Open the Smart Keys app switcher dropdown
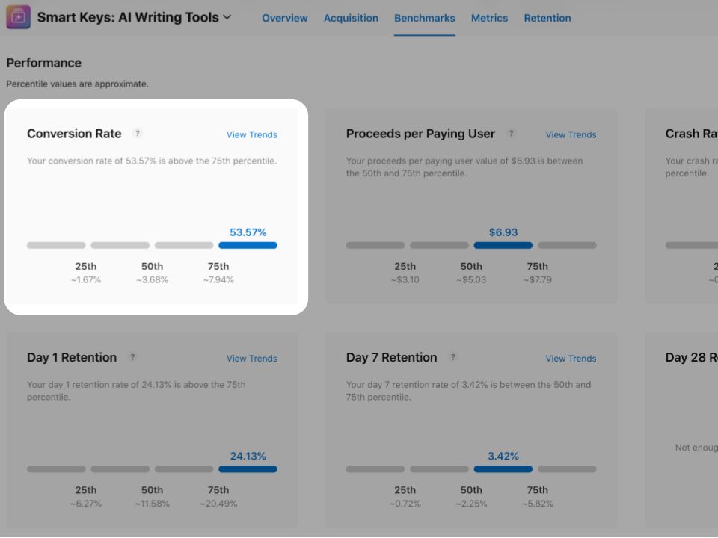718x538 pixels. pyautogui.click(x=227, y=17)
